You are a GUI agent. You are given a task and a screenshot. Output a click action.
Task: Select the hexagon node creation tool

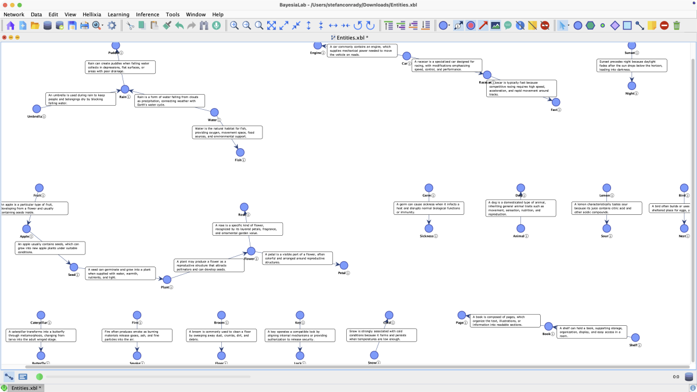tap(590, 26)
